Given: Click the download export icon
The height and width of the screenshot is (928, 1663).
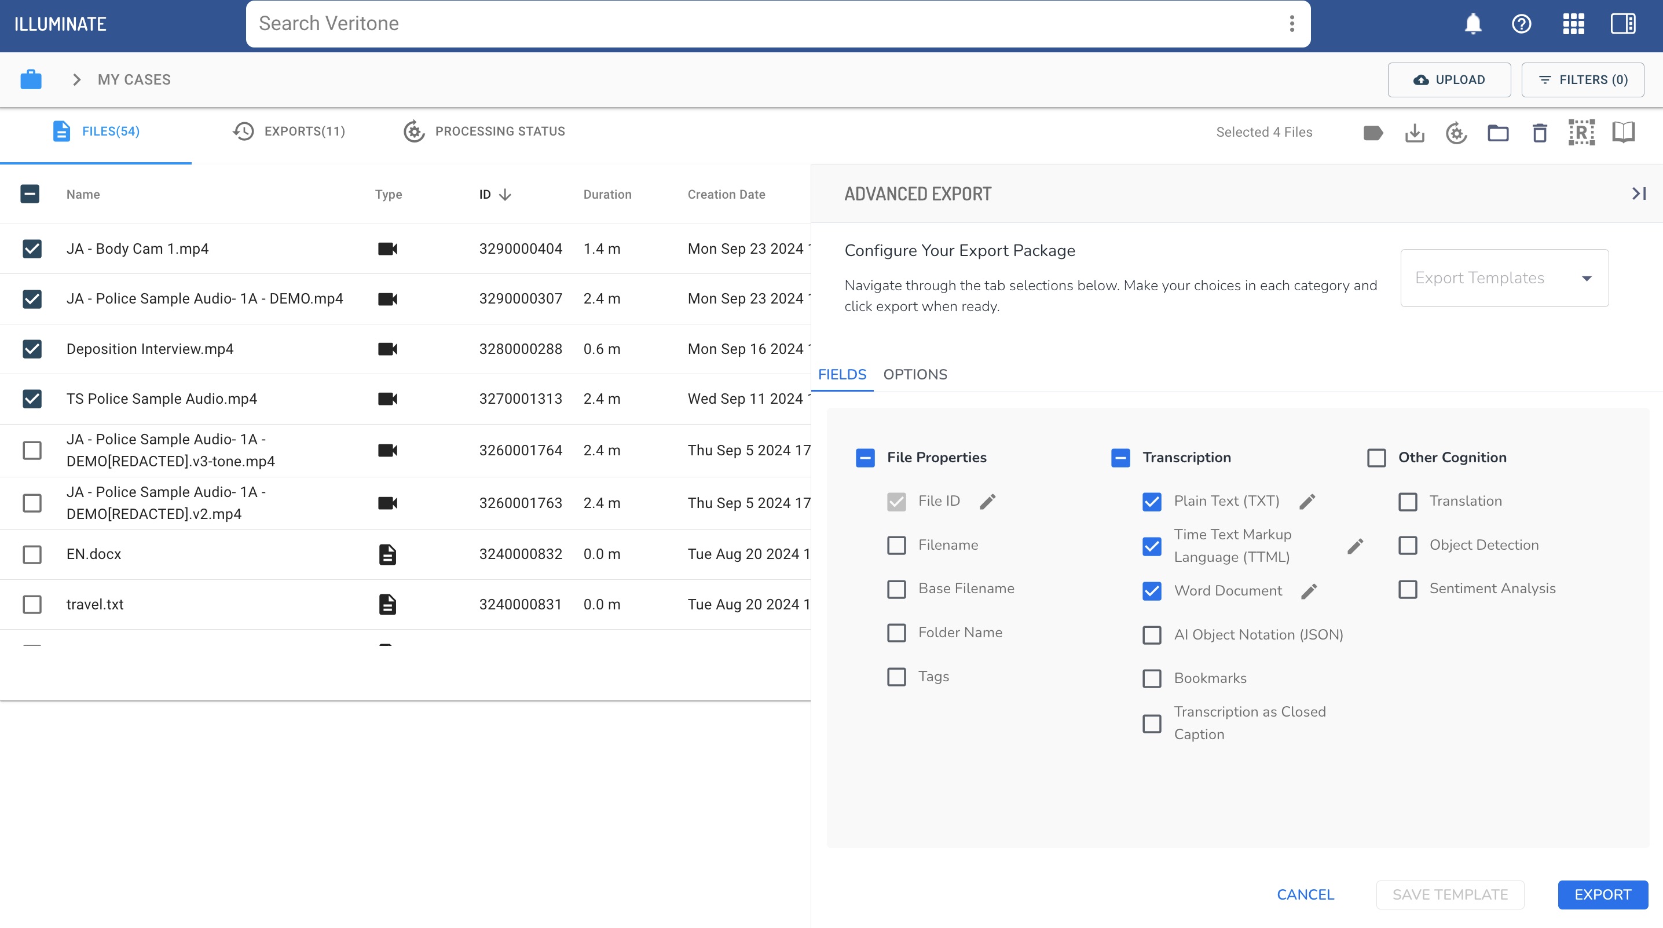Looking at the screenshot, I should (x=1415, y=133).
